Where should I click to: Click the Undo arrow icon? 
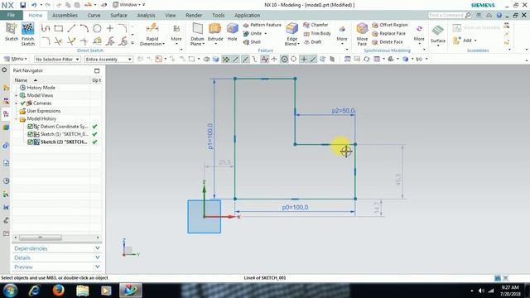34,5
